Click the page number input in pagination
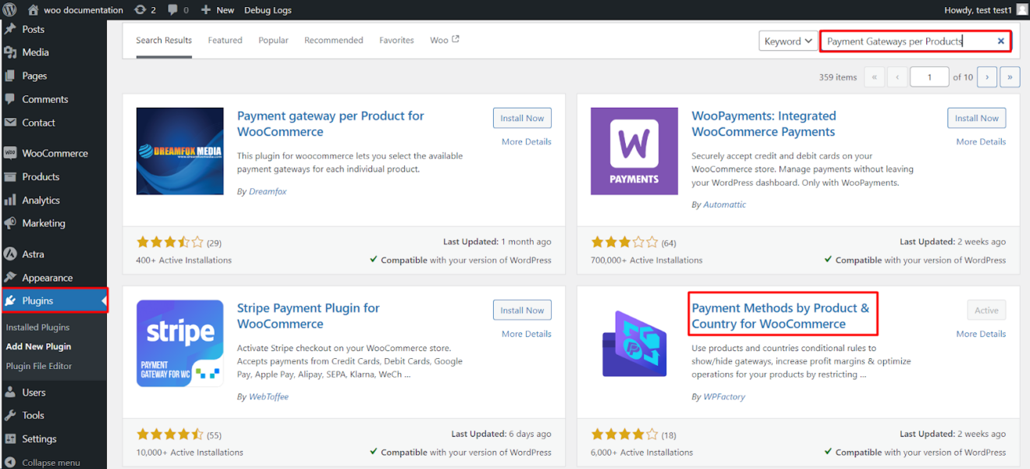1030x469 pixels. (929, 76)
